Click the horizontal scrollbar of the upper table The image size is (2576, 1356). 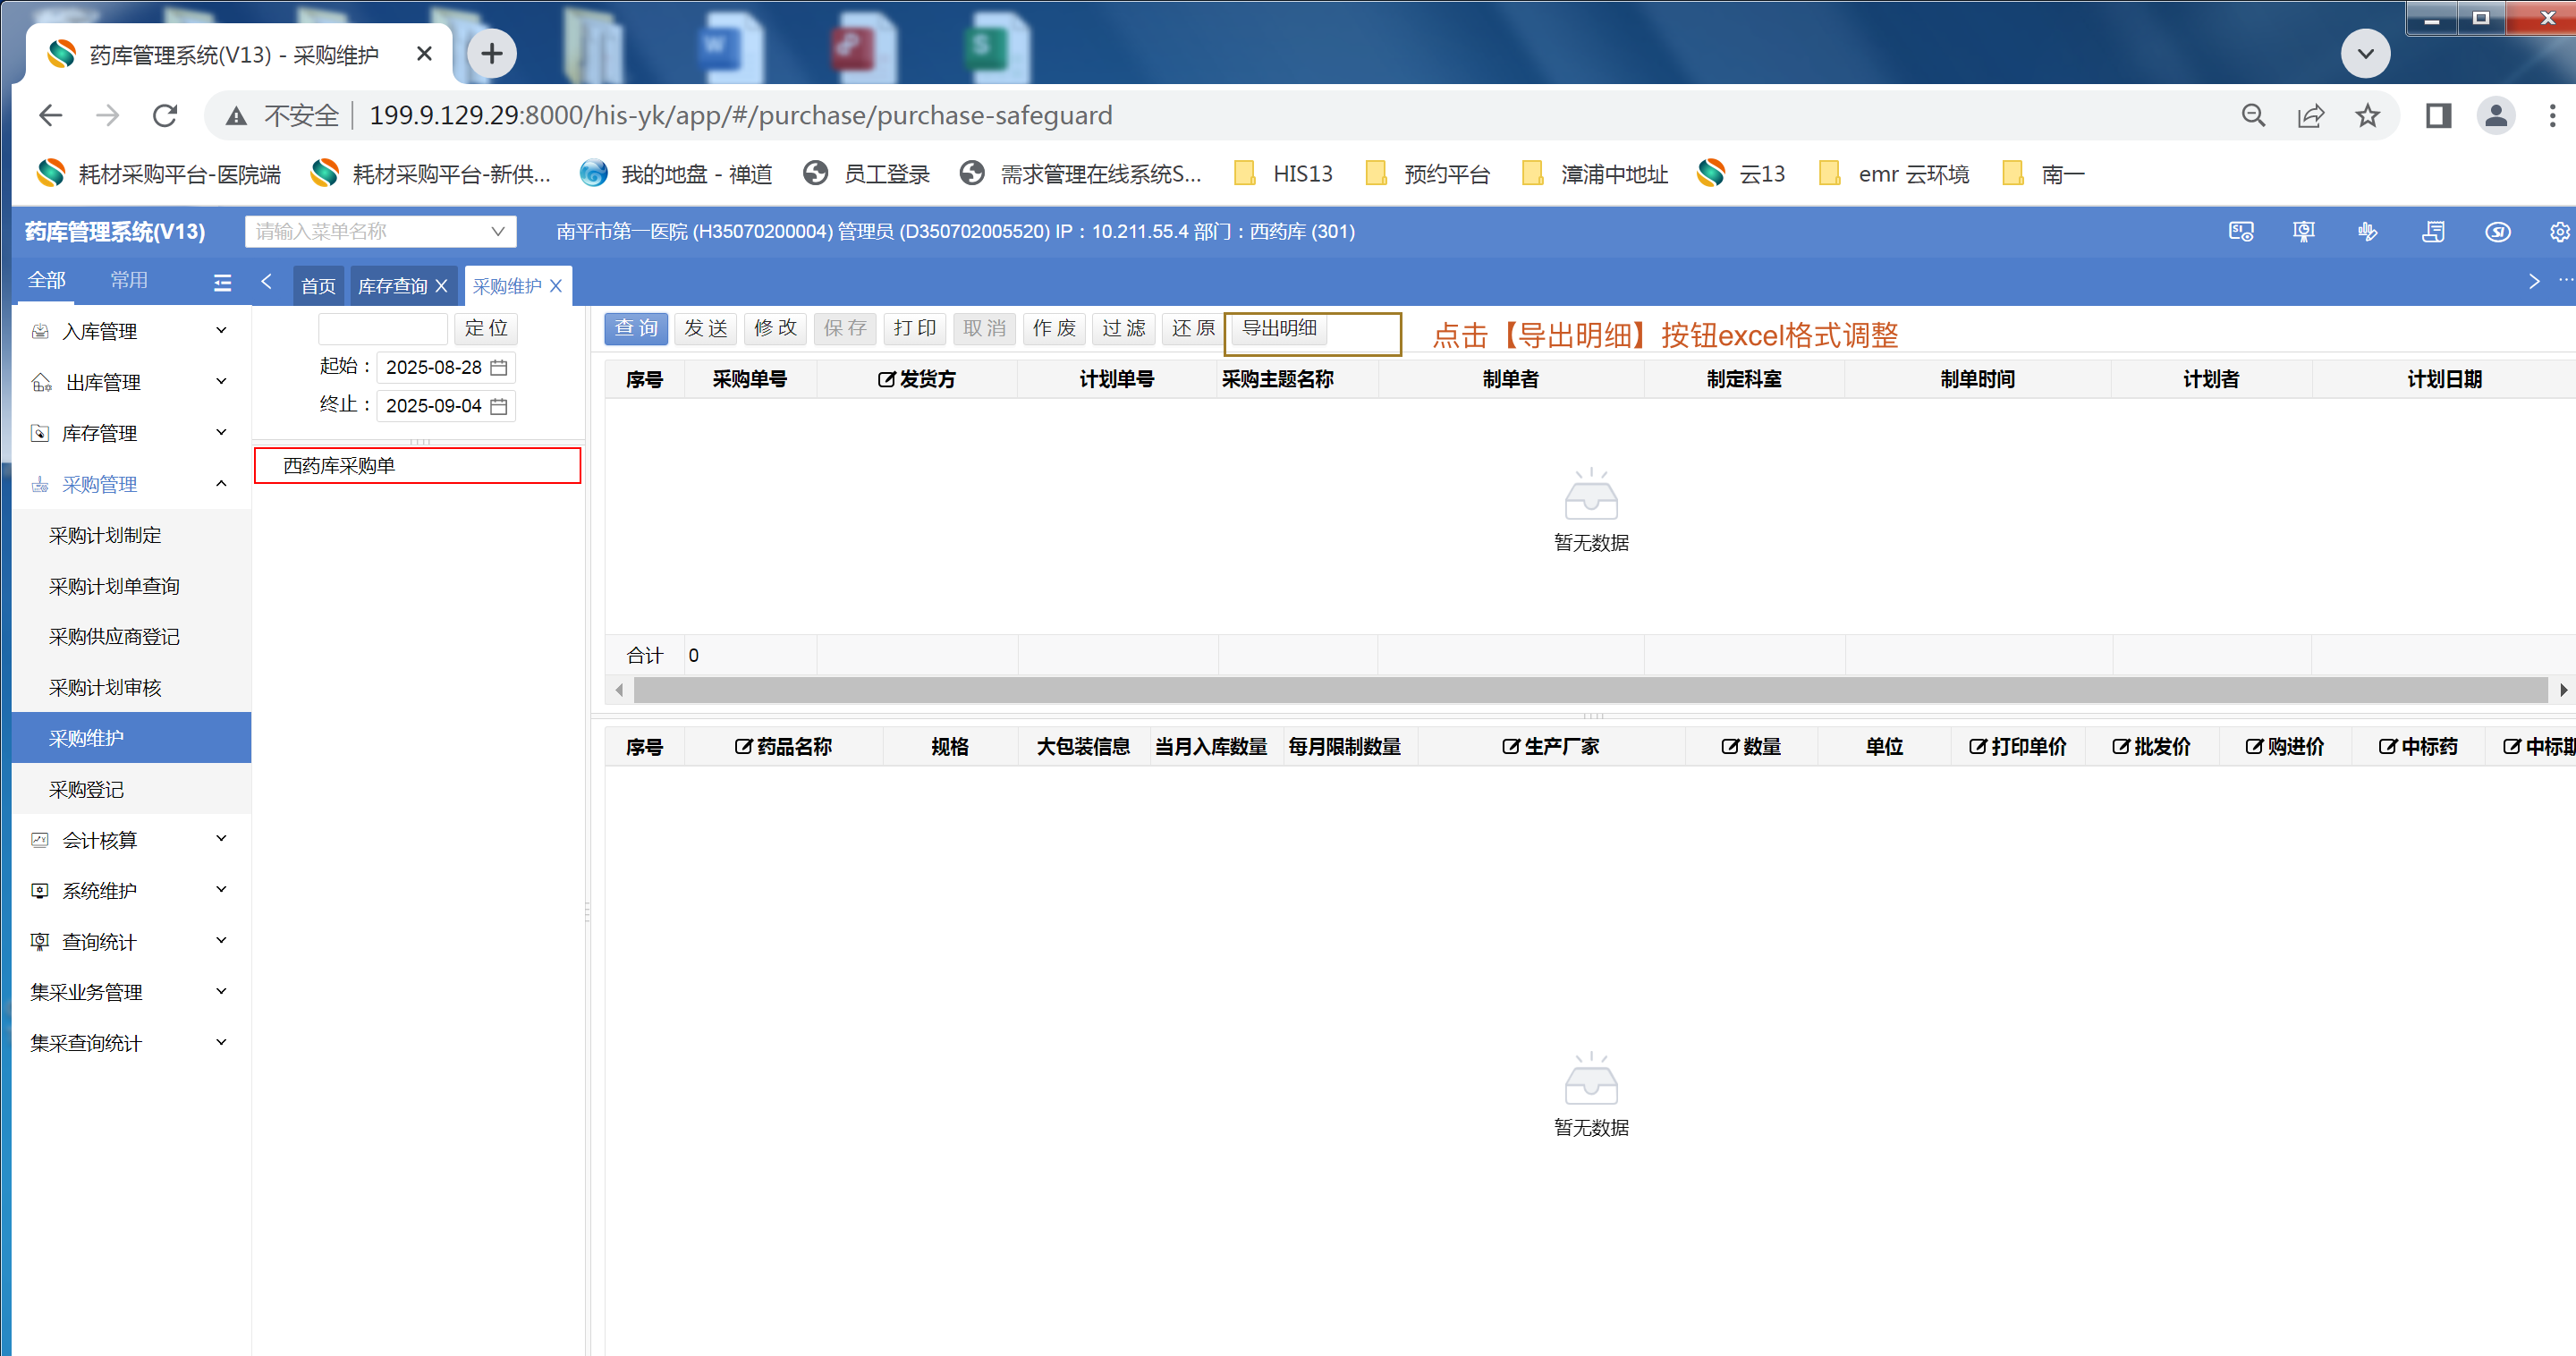click(1589, 689)
